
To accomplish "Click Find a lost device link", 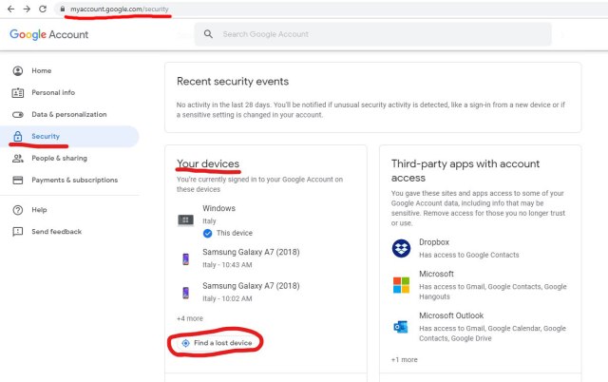I will [x=222, y=342].
